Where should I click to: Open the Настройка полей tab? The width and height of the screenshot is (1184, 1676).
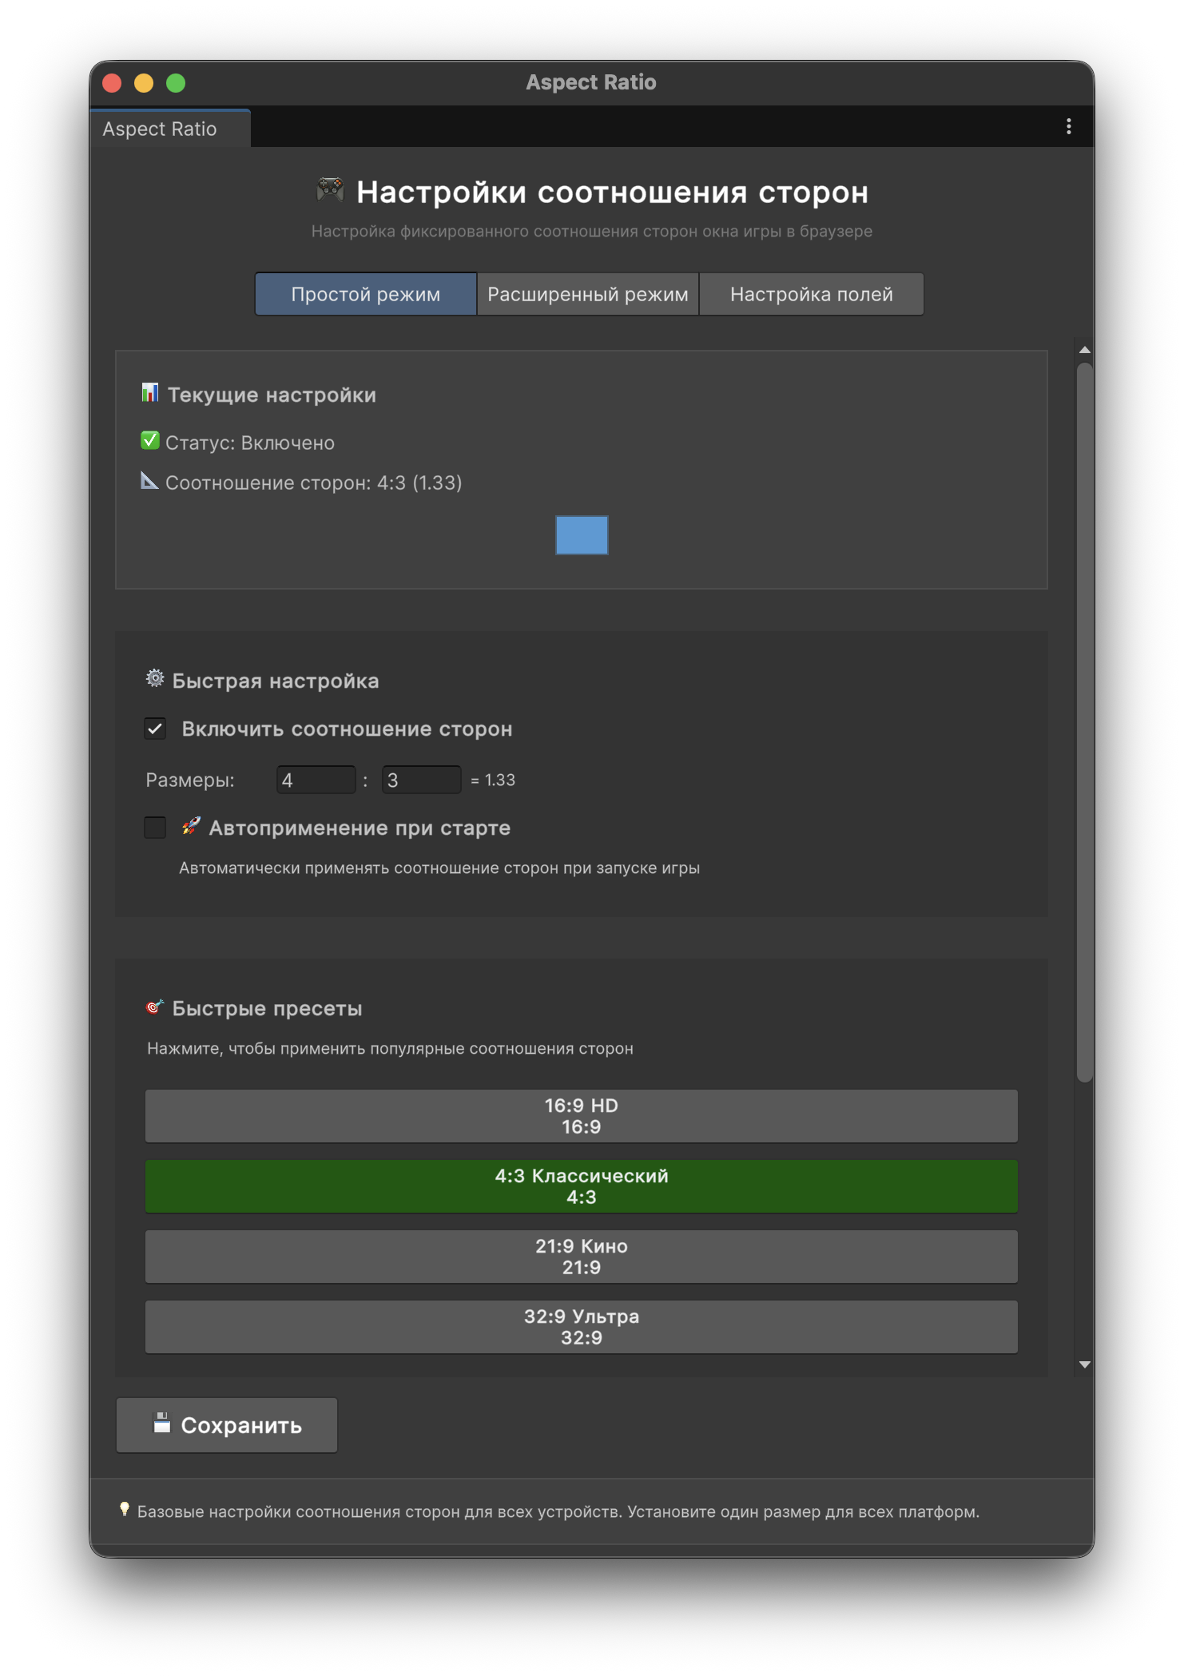tap(811, 294)
